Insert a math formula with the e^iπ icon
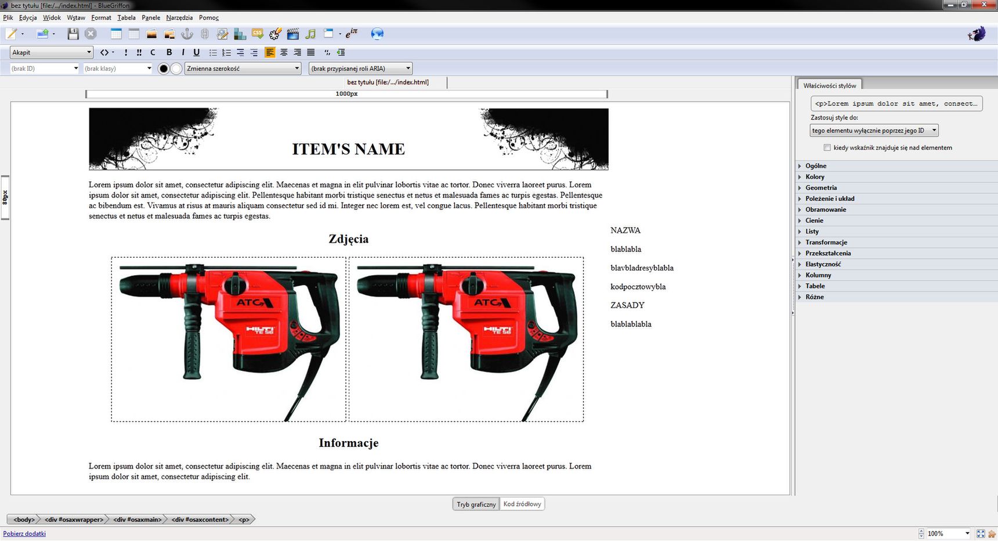Image resolution: width=998 pixels, height=541 pixels. [352, 34]
